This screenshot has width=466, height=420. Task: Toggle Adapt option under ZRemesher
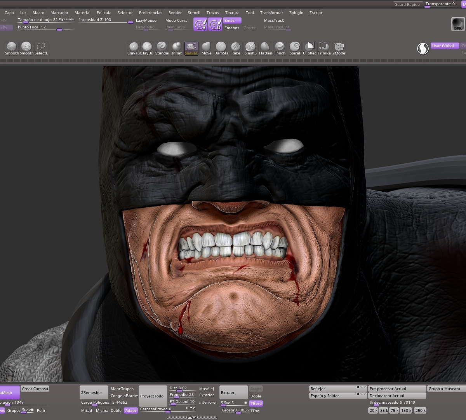[x=131, y=410]
